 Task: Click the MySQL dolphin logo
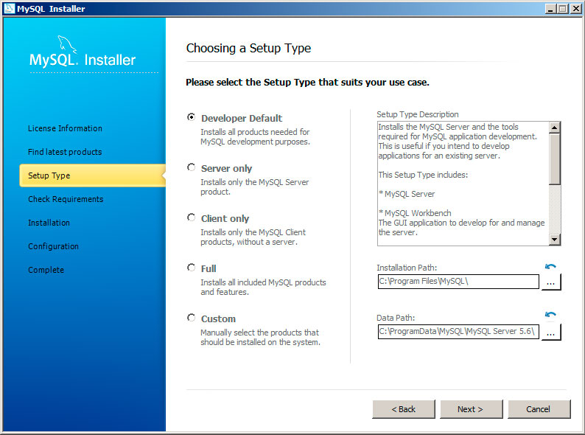[x=67, y=44]
